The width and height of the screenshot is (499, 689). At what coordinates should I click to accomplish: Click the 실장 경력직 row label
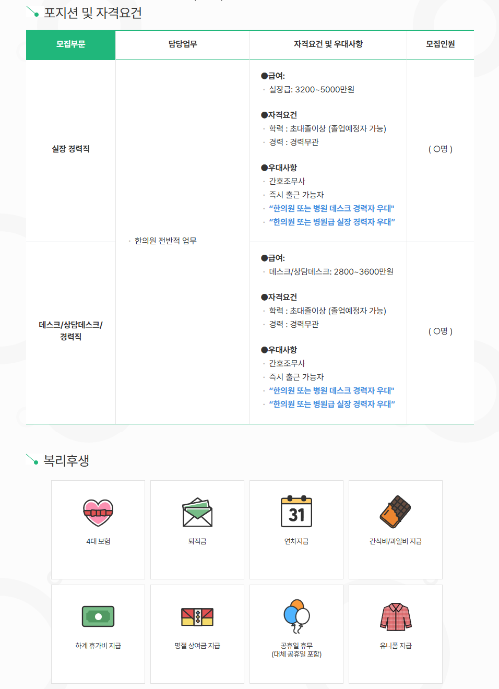(71, 149)
